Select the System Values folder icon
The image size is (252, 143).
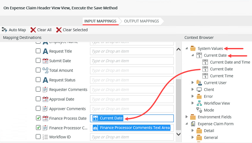(x=193, y=49)
